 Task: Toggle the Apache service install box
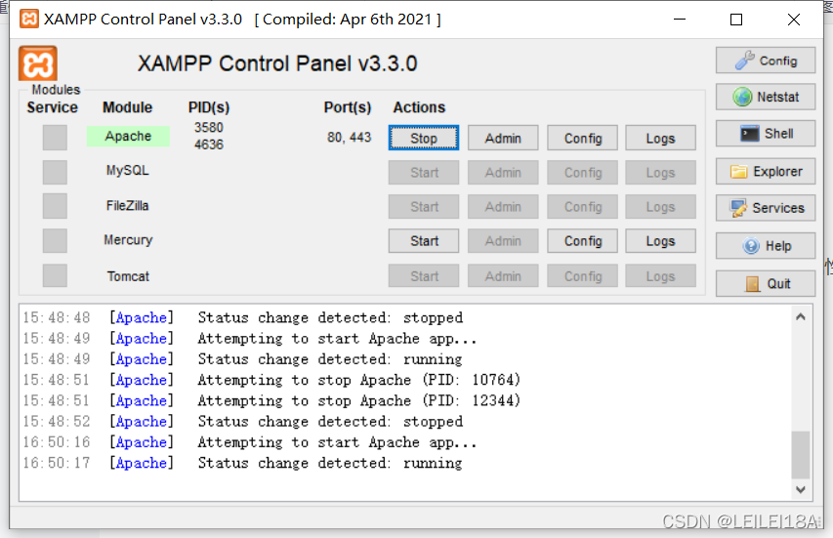click(55, 138)
